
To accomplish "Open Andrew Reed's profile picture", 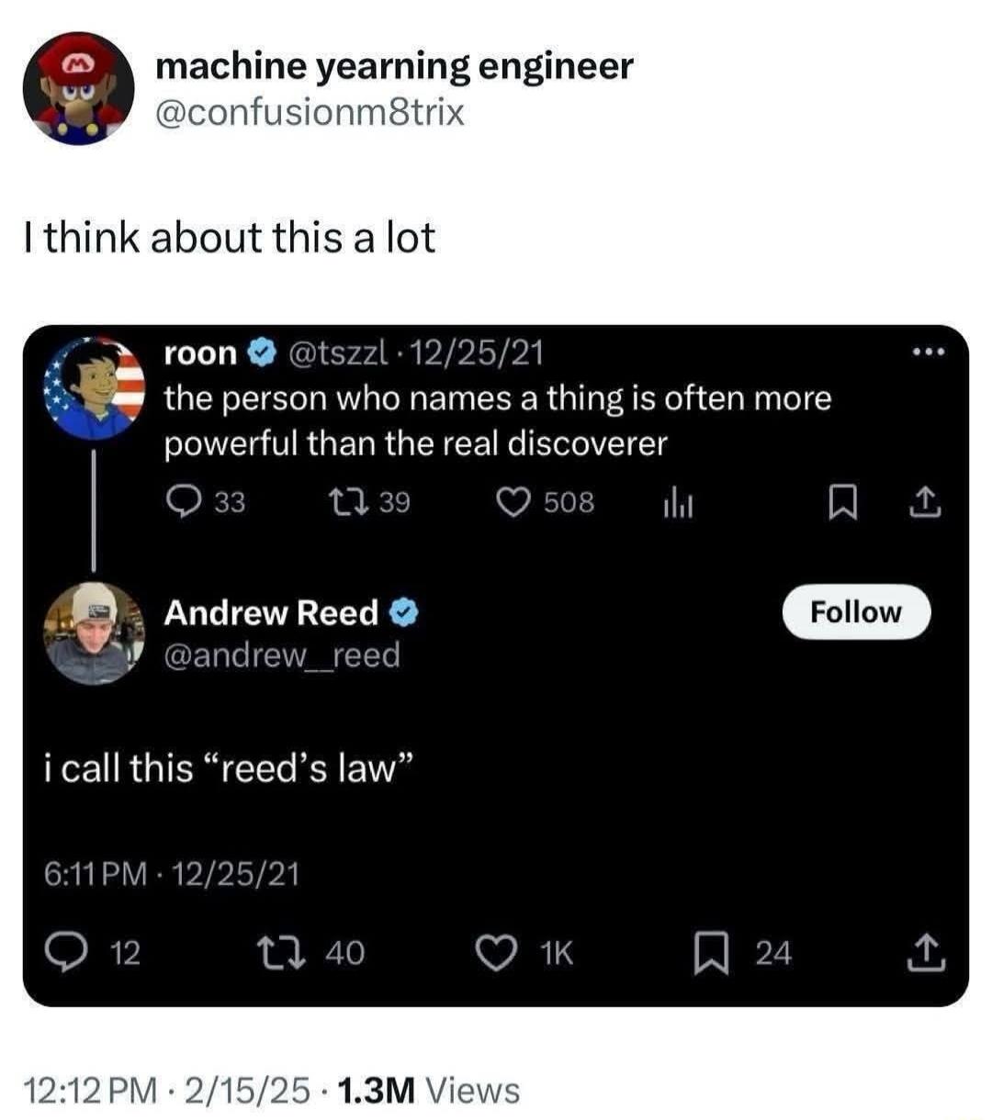I will point(95,633).
